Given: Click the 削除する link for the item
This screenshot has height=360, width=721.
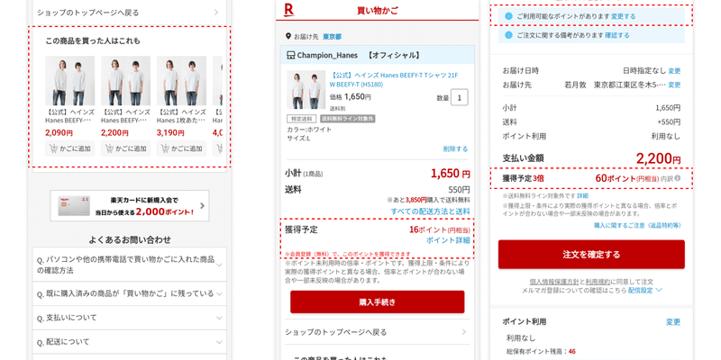Looking at the screenshot, I should 455,148.
